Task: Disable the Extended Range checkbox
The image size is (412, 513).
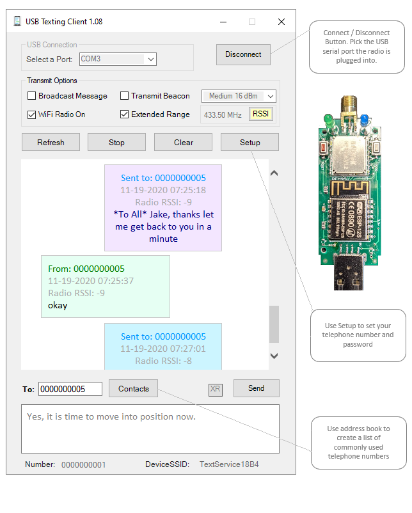Action: pyautogui.click(x=125, y=114)
